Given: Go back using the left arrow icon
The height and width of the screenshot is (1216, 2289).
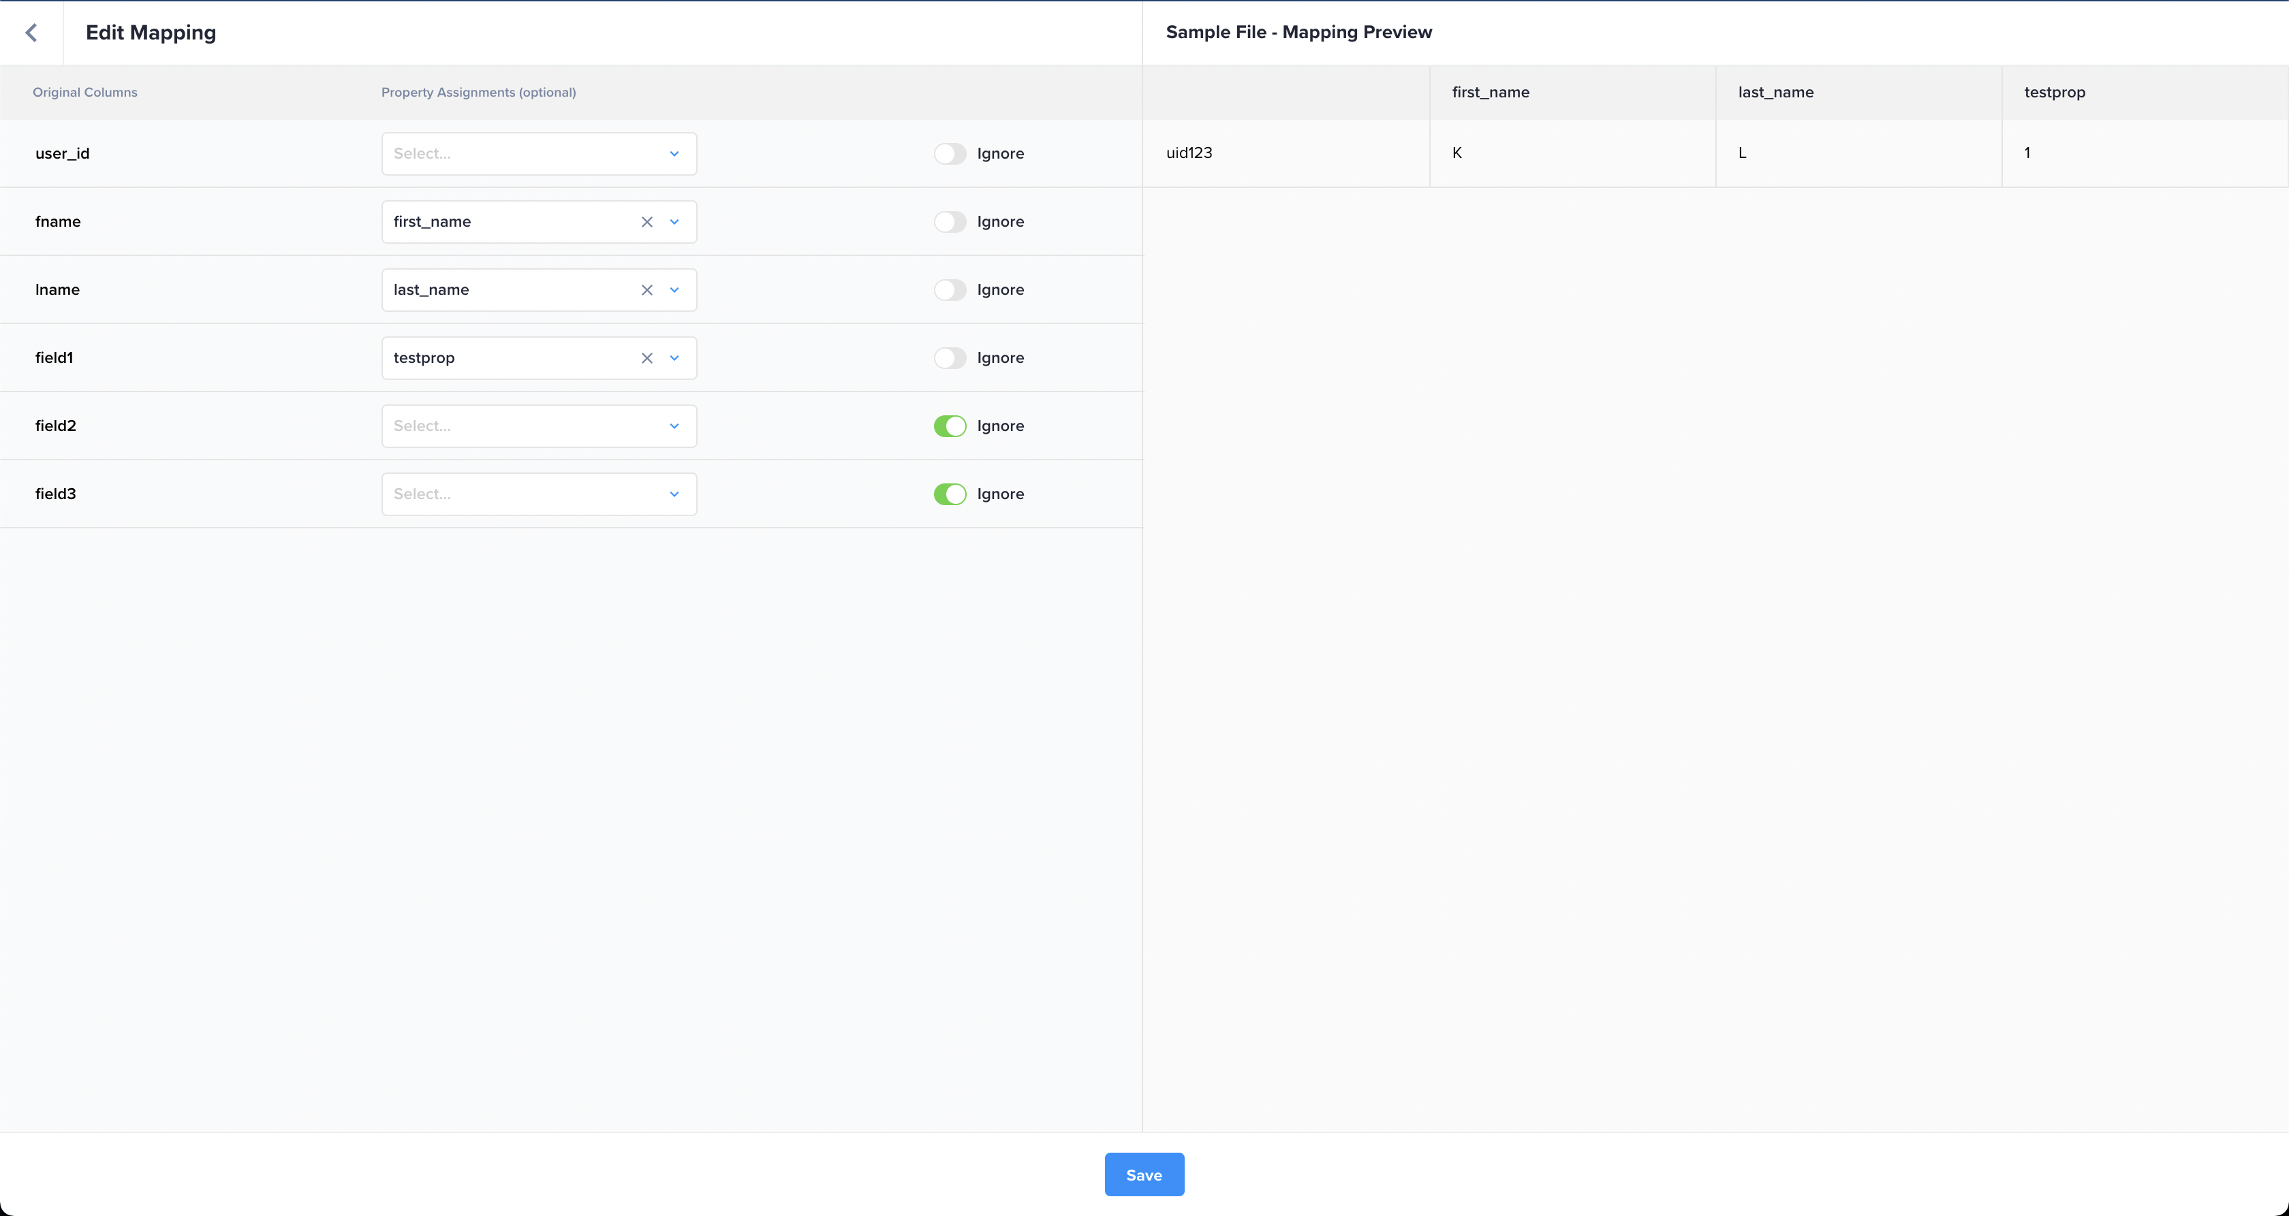Looking at the screenshot, I should tap(31, 33).
